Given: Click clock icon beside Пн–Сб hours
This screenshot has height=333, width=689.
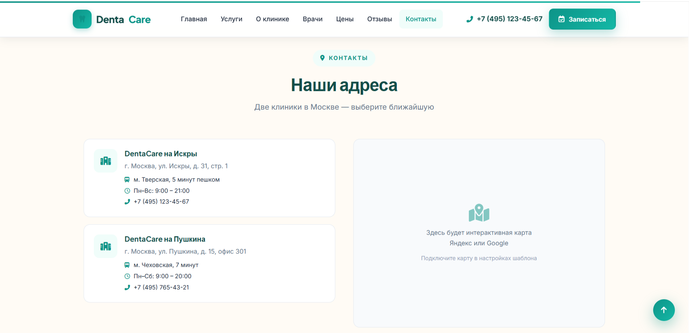Looking at the screenshot, I should (x=127, y=276).
